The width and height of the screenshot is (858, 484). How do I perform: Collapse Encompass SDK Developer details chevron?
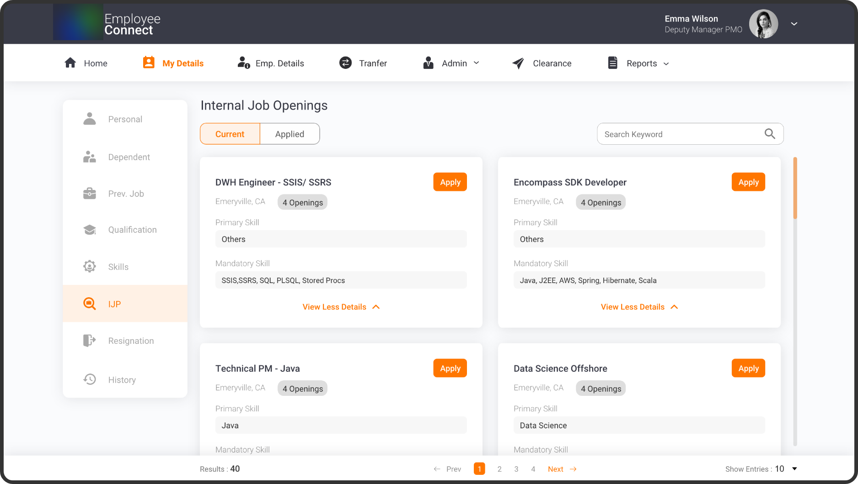coord(674,307)
